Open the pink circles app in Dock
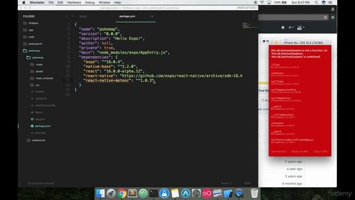Image resolution: width=355 pixels, height=200 pixels. [207, 193]
